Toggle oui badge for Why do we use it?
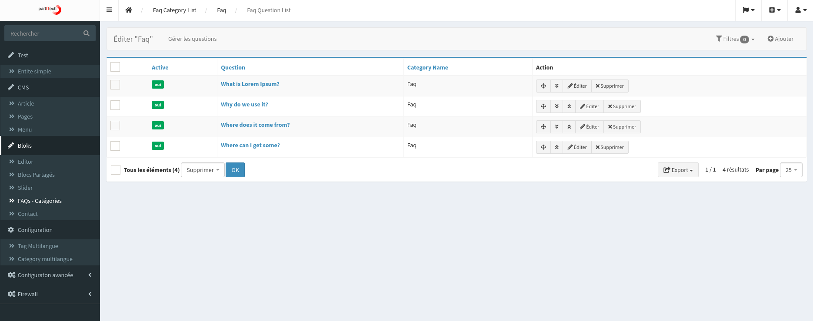This screenshot has height=321, width=813. [x=158, y=105]
